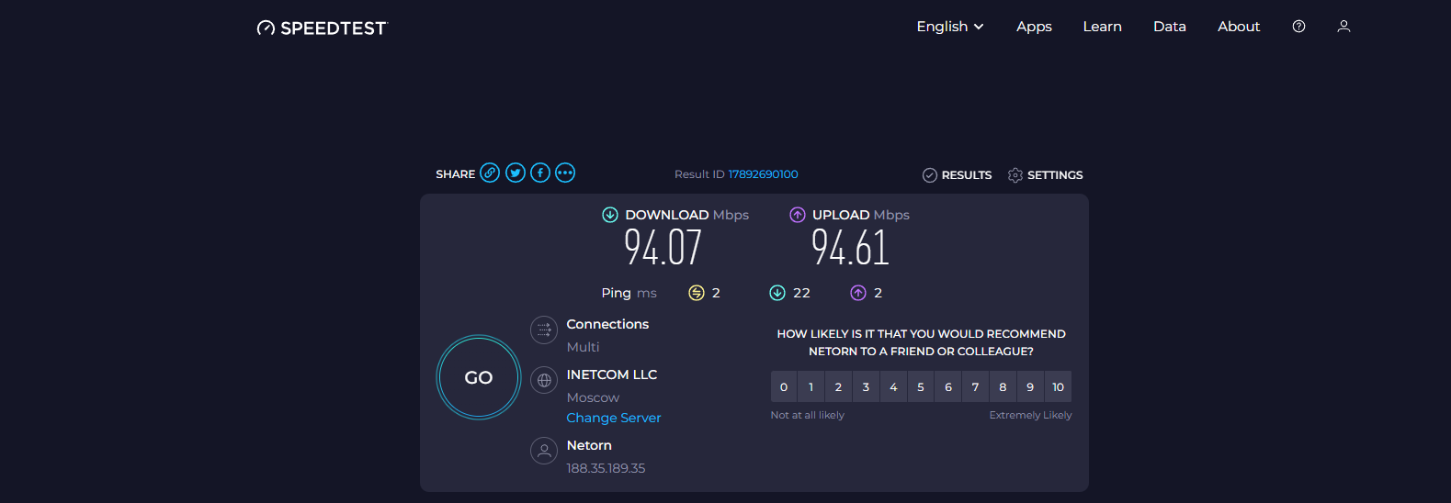Click the Speedtest logo

(322, 28)
